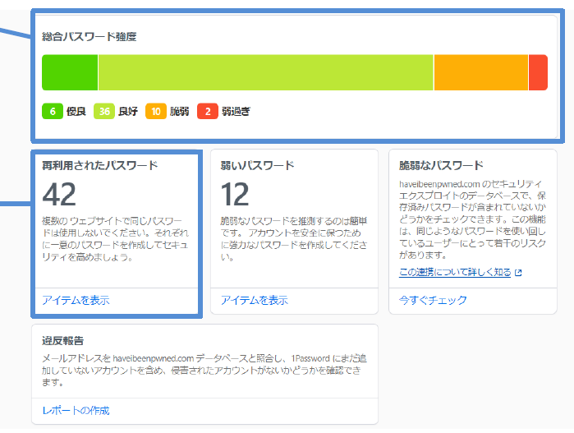574x433 pixels.
Task: Click レポートの作成 link
Action: tap(76, 411)
